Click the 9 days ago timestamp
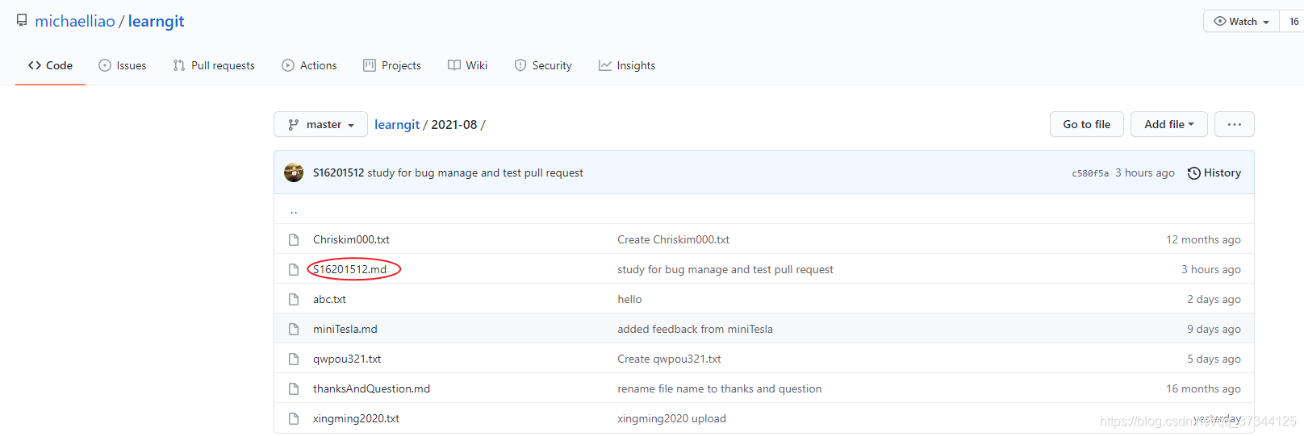Viewport: 1304px width, 436px height. click(1214, 329)
